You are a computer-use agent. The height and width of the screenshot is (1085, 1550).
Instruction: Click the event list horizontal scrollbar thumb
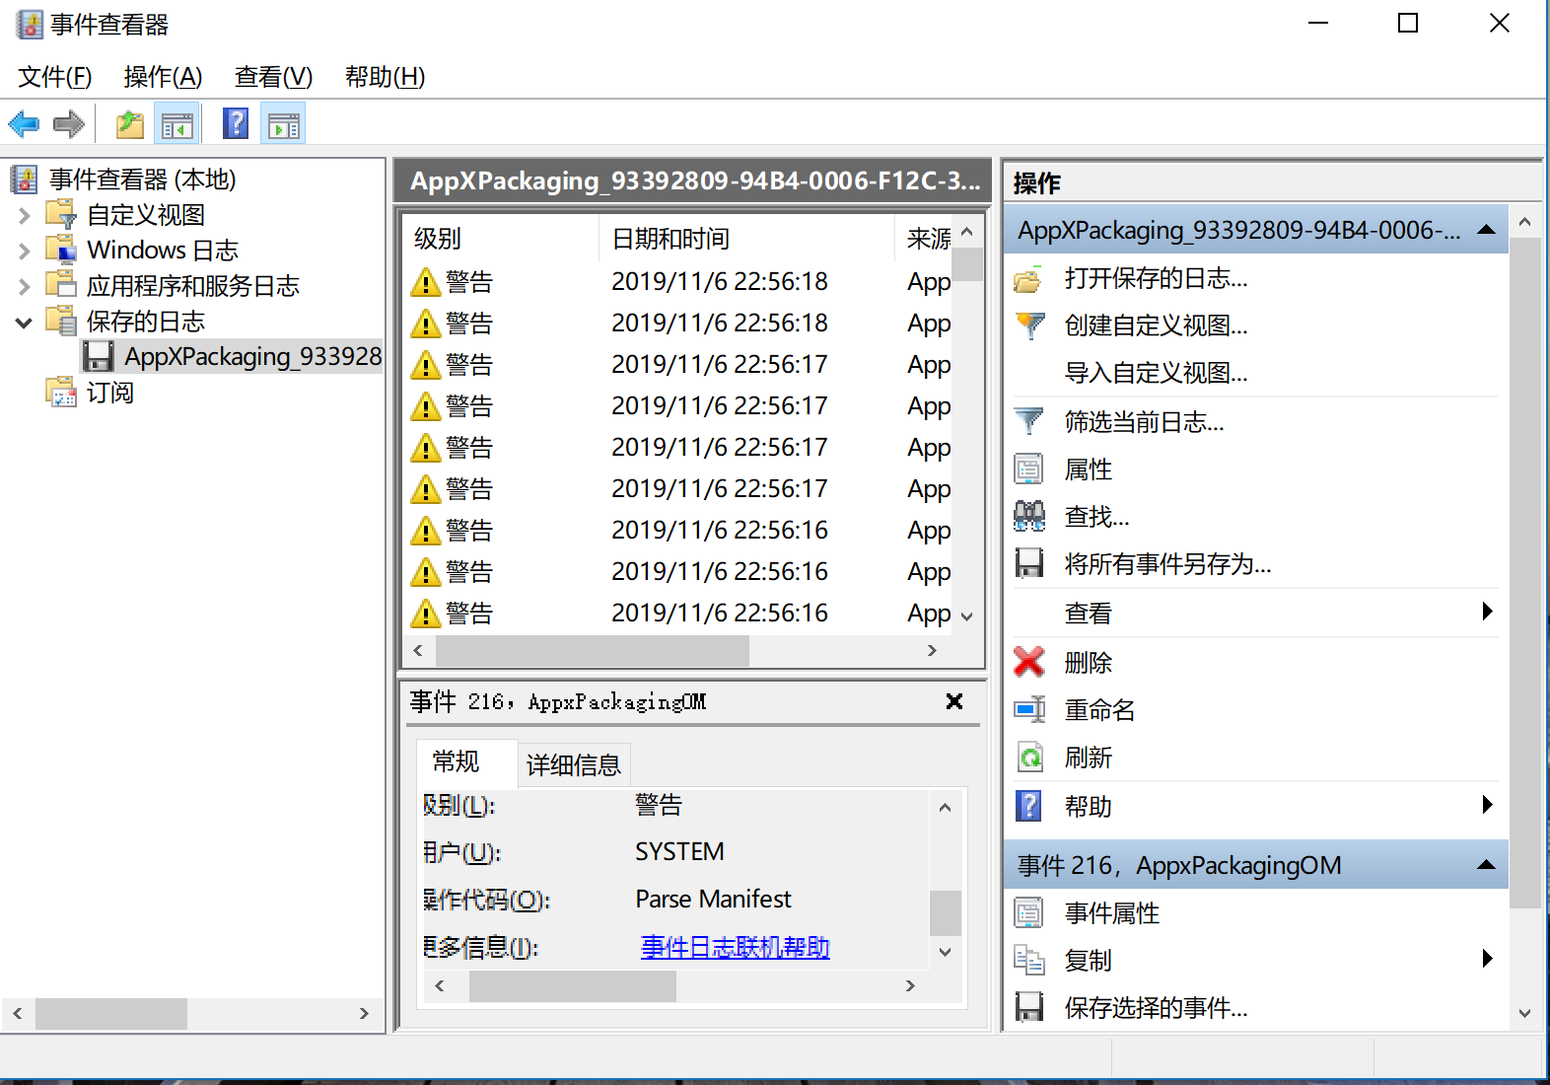click(x=592, y=651)
